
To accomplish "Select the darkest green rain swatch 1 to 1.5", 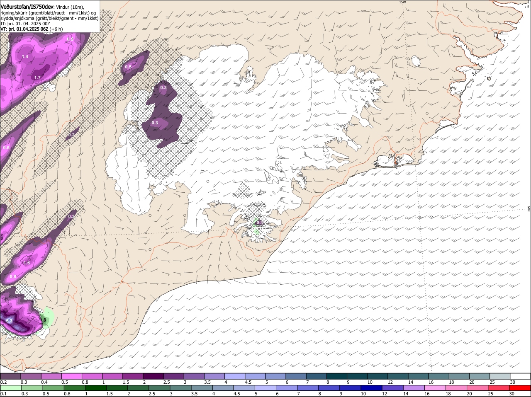I will (x=95, y=388).
